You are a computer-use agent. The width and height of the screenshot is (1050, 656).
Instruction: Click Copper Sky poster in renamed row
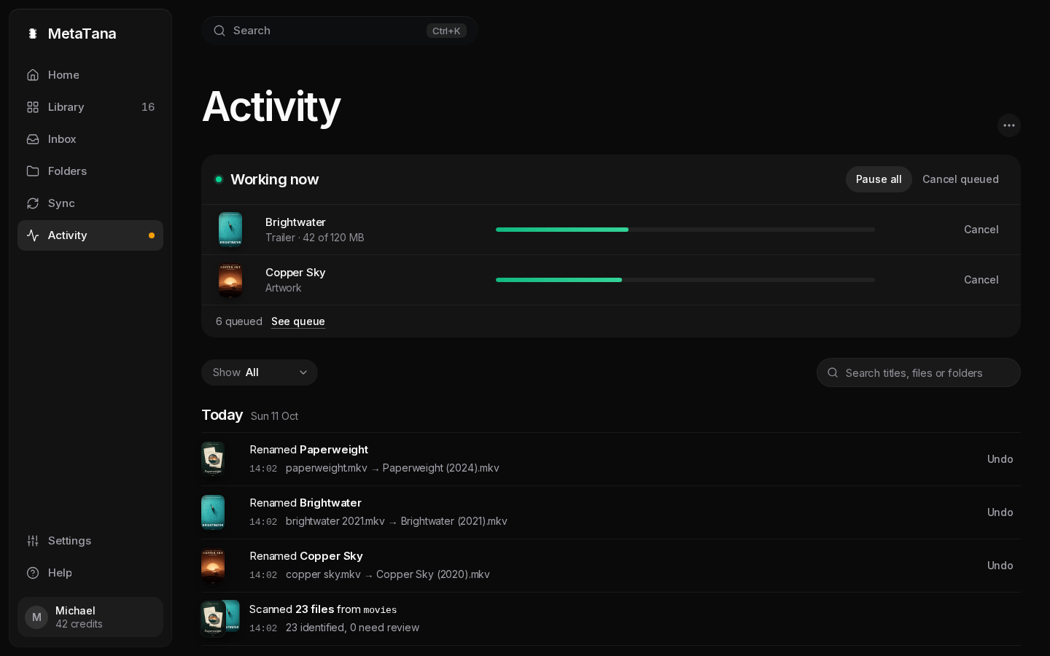pos(213,566)
